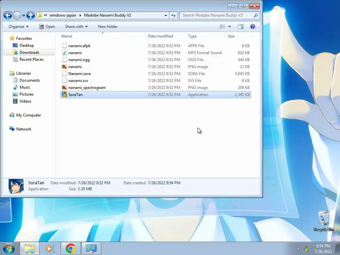
Task: Open Downloads in Favorites
Action: [29, 52]
